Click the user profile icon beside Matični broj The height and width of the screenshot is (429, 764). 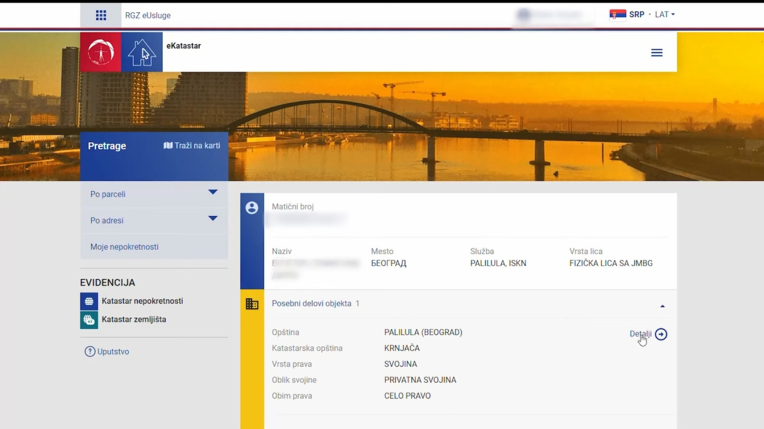pyautogui.click(x=252, y=208)
